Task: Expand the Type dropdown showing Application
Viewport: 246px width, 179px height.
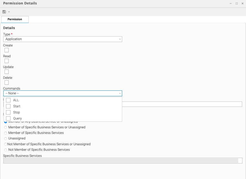Action: [x=63, y=39]
